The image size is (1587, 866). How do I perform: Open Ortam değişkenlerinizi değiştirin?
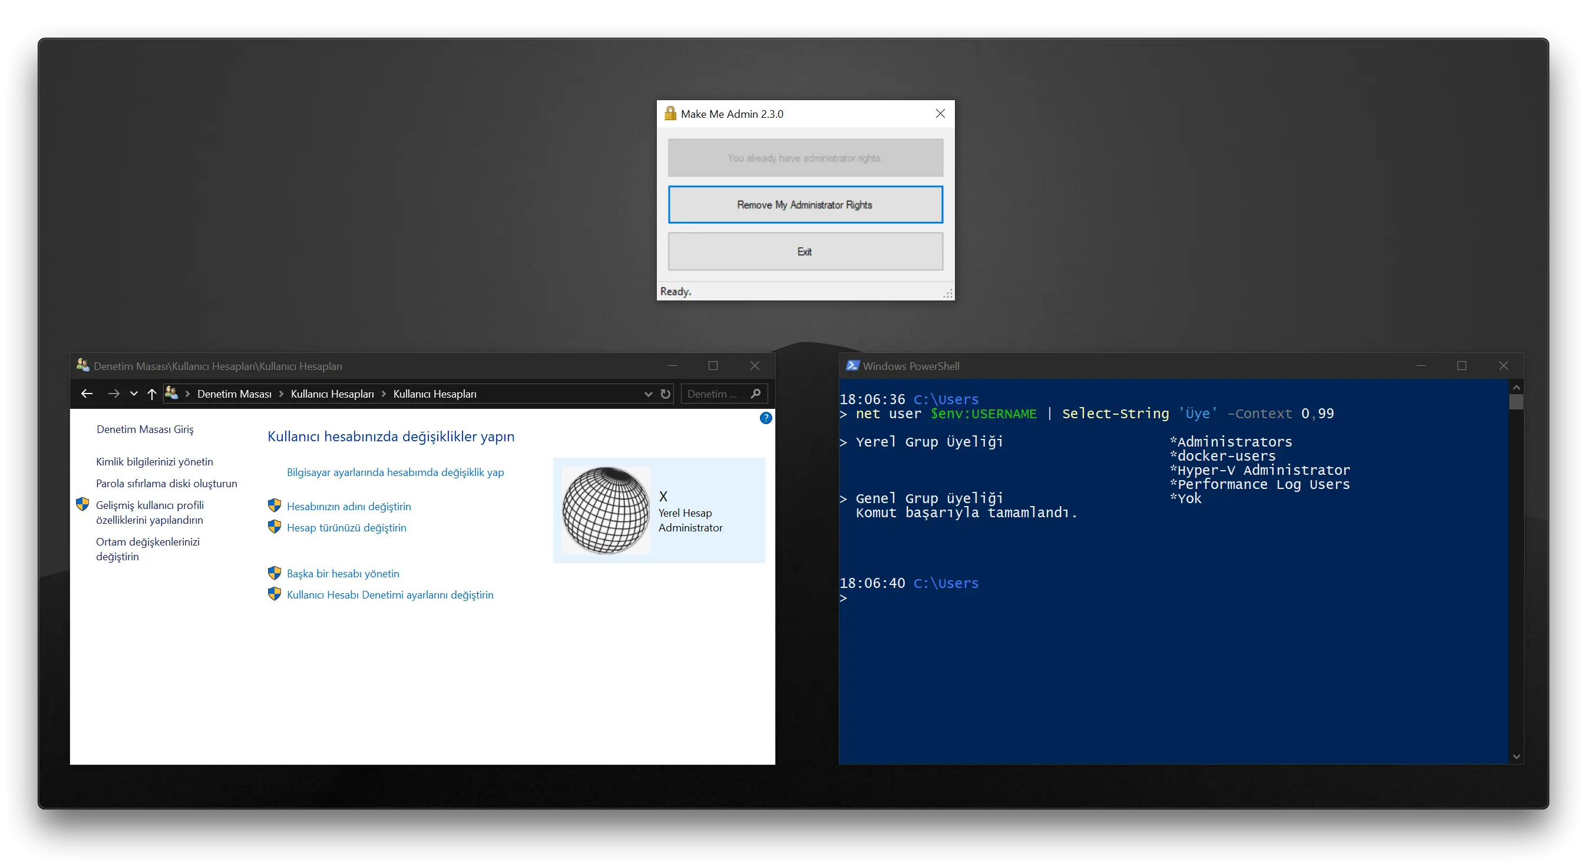148,549
